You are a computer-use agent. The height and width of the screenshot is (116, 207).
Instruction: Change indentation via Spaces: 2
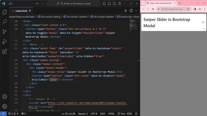pyautogui.click(x=83, y=114)
